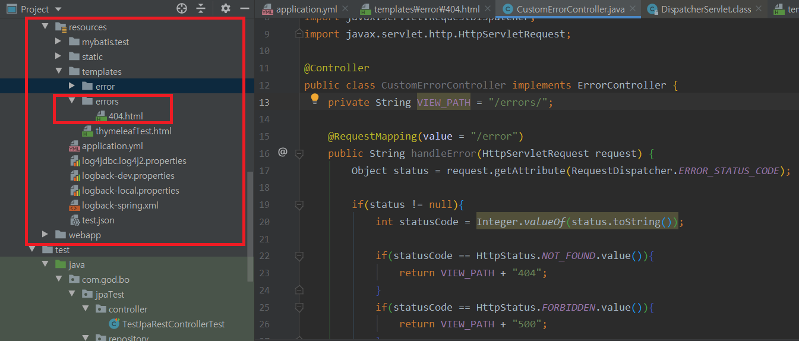Click logback-local.properties file icon

tap(75, 190)
